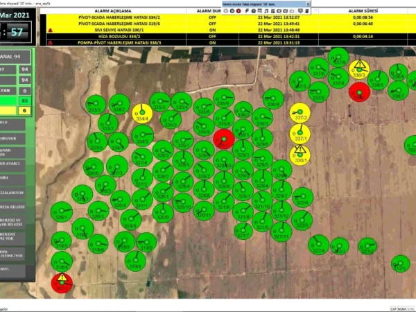Click red warning pivot at bottom-left
The height and width of the screenshot is (312, 416).
(x=62, y=282)
